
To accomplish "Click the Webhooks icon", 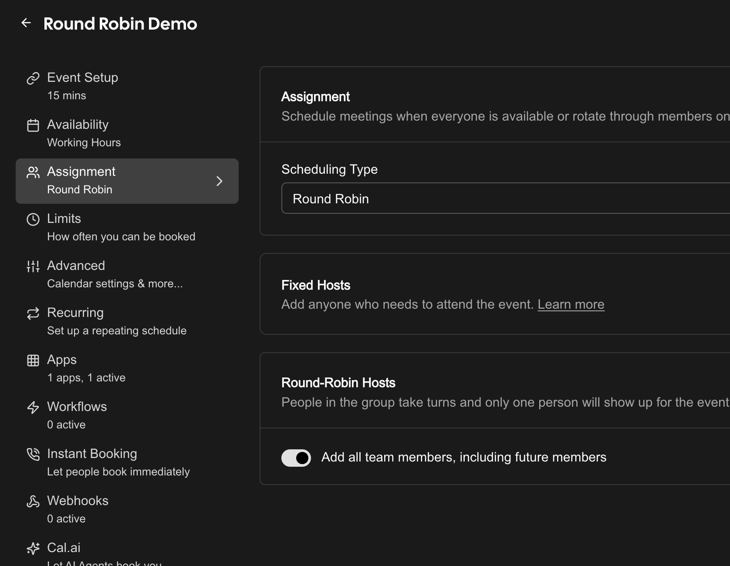I will pos(33,502).
